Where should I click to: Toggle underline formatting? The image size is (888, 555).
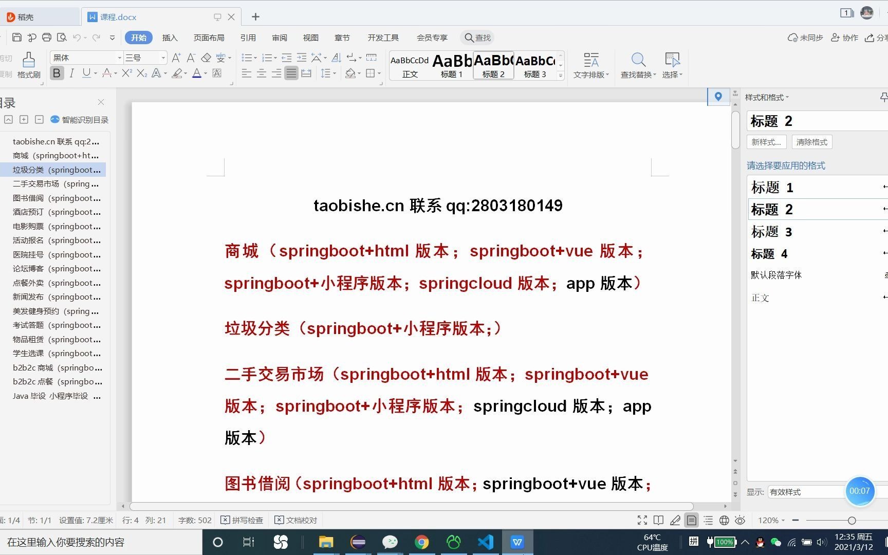coord(86,73)
